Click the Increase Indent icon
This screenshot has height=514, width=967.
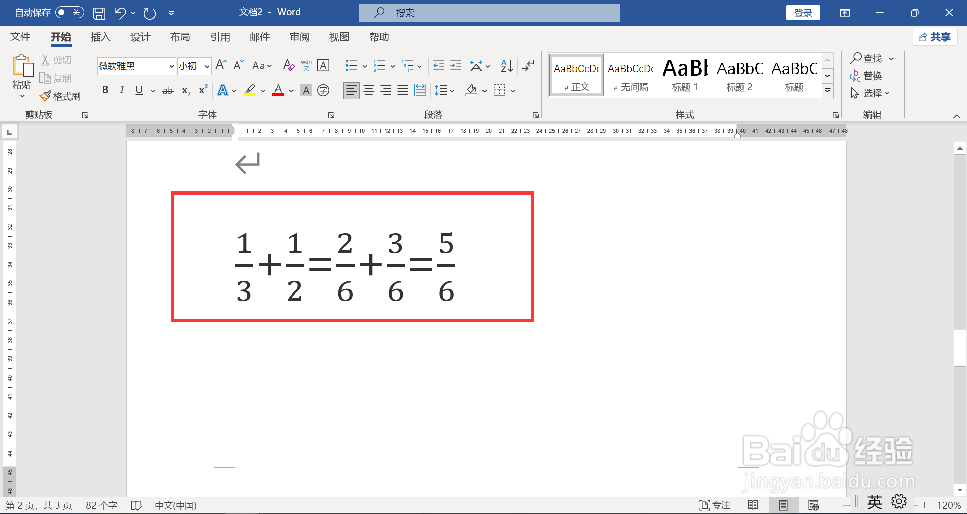click(456, 66)
